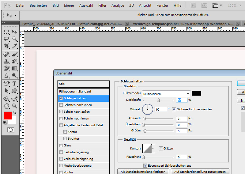
Task: Select the Eyedropper tool
Action: click(x=14, y=46)
